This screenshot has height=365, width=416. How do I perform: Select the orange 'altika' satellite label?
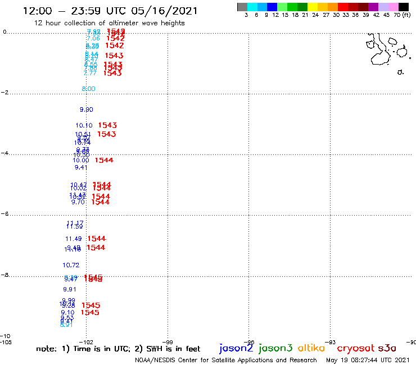click(x=311, y=348)
